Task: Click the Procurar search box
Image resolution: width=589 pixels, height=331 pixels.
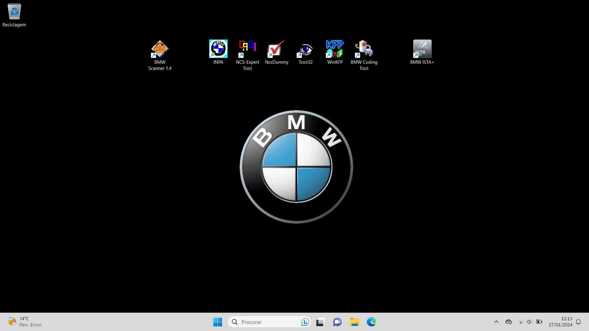Action: tap(269, 322)
